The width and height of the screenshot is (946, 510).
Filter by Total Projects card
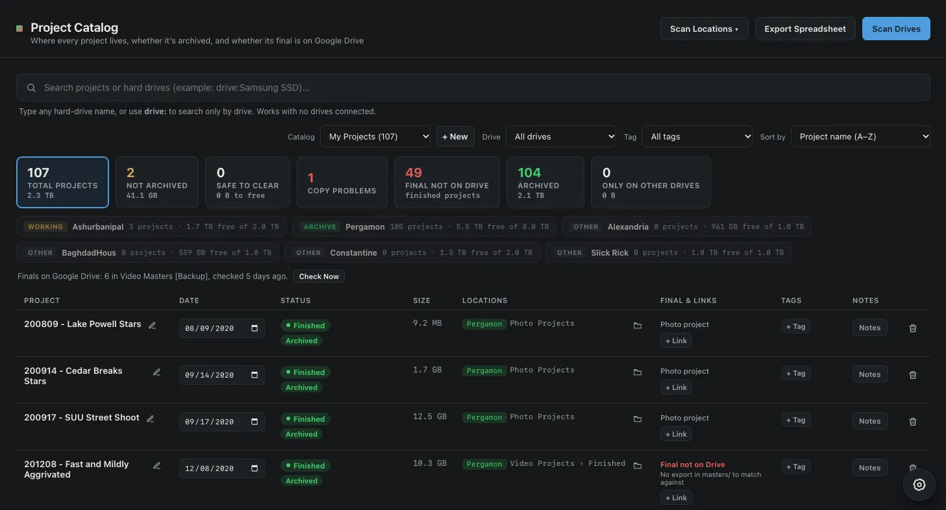point(62,182)
